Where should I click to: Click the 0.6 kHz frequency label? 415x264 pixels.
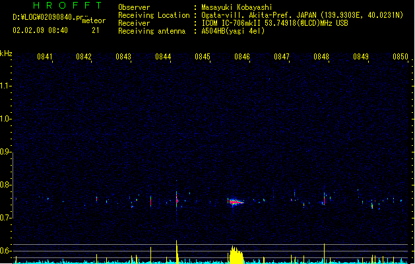click(x=5, y=251)
